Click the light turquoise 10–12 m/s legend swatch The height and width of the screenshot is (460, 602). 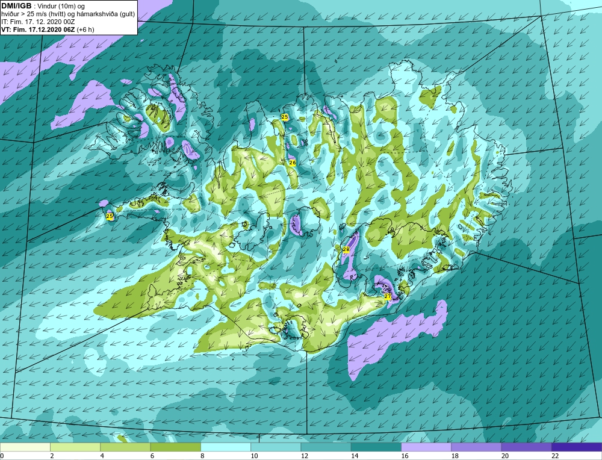[x=276, y=447]
